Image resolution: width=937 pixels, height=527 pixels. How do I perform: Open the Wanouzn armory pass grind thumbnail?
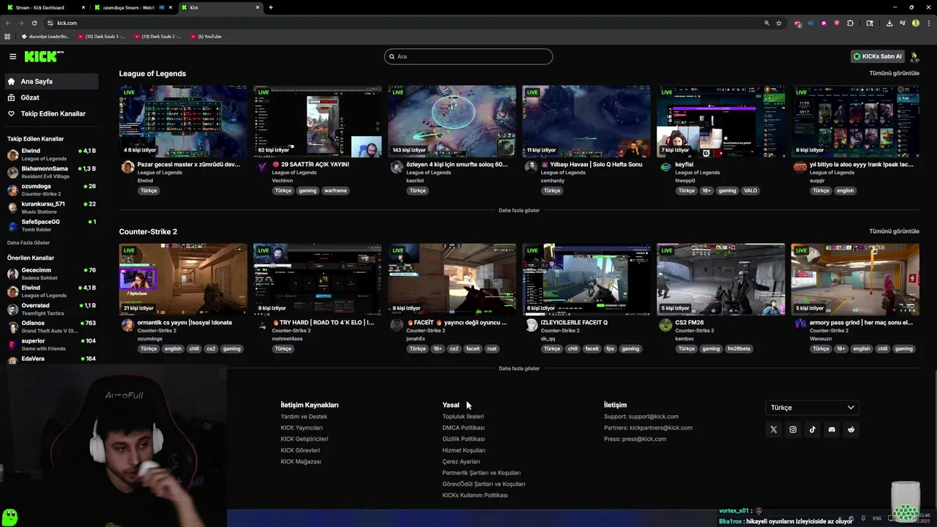point(855,280)
